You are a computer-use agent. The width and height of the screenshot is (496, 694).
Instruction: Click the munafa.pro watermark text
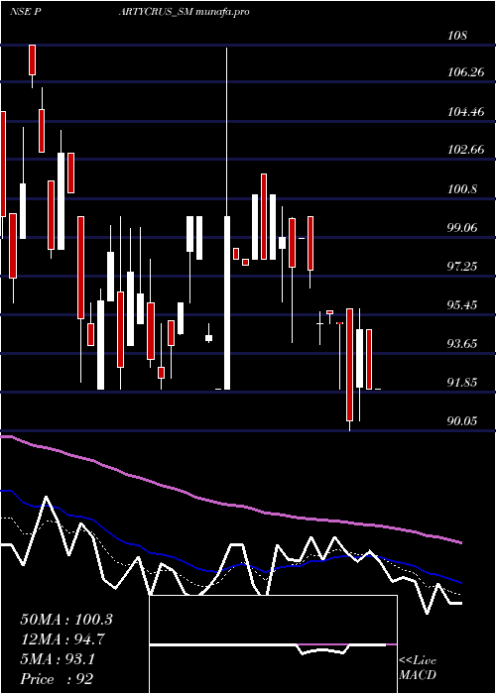click(x=222, y=12)
